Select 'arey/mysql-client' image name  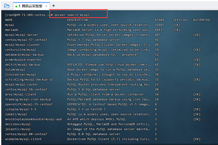[21, 94]
